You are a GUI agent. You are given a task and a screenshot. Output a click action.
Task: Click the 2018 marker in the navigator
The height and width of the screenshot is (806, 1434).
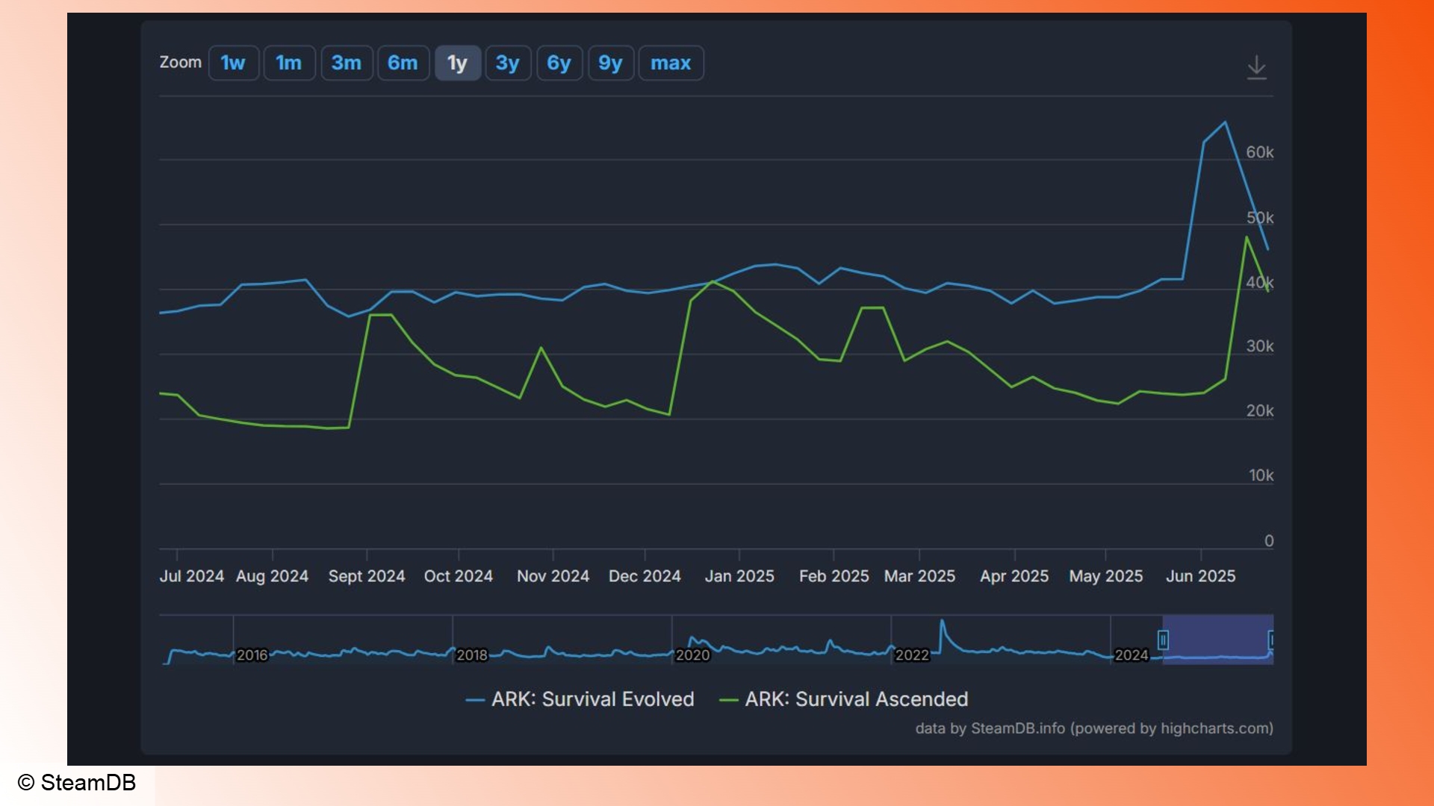pos(472,655)
